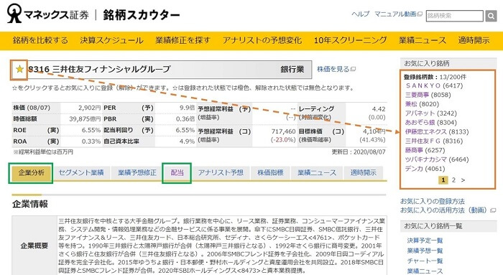The image size is (503, 275).
Task: Switch to the セグメント業績 tab
Action: click(x=81, y=173)
